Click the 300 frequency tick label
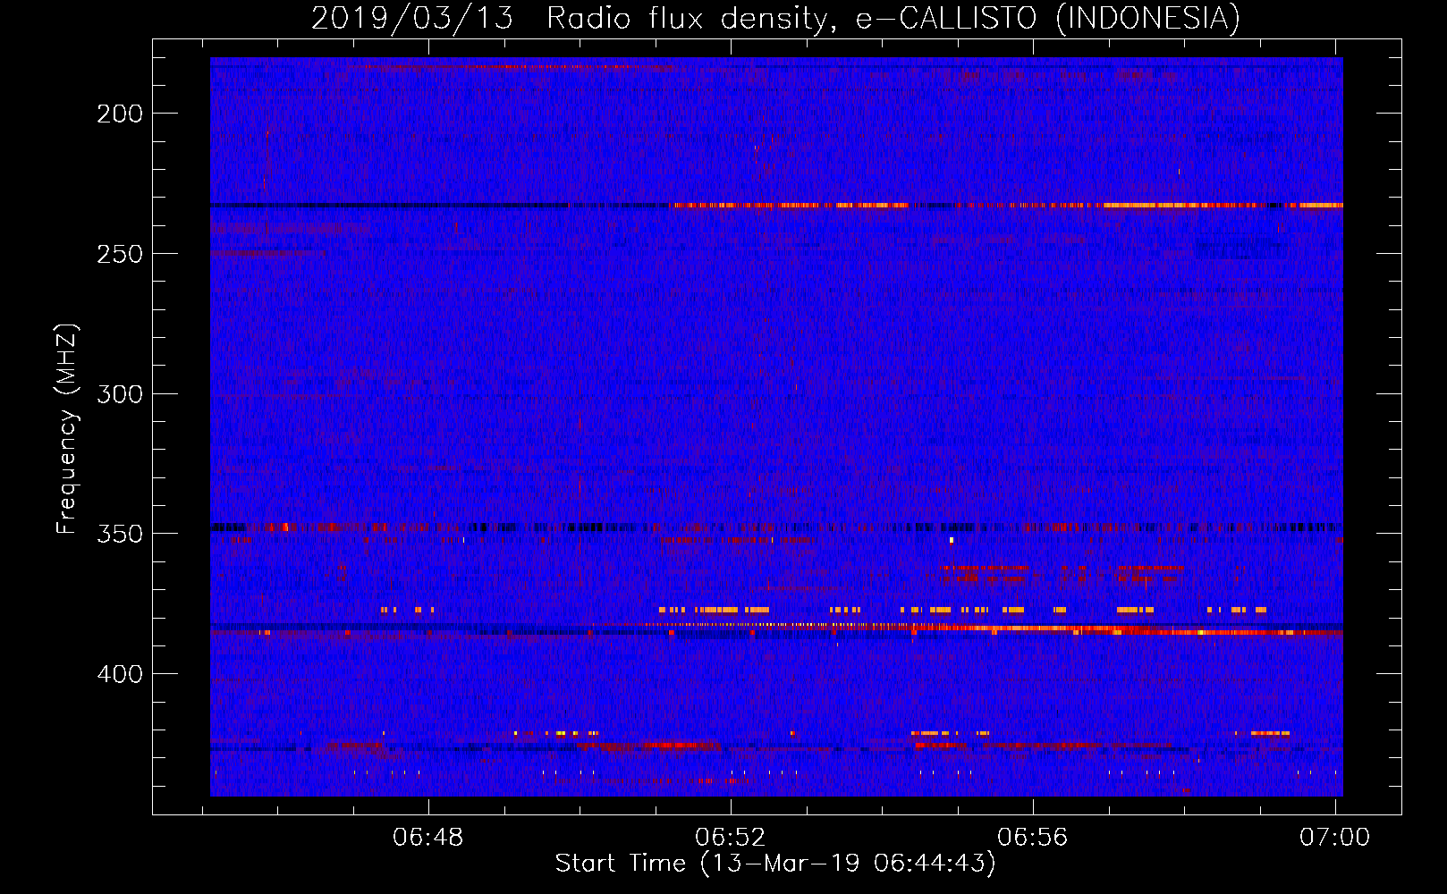Viewport: 1447px width, 894px height. 120,394
